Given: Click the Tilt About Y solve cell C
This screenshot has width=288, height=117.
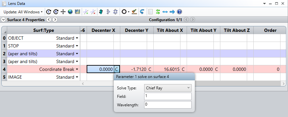Looking at the screenshot, I should [x=217, y=69].
